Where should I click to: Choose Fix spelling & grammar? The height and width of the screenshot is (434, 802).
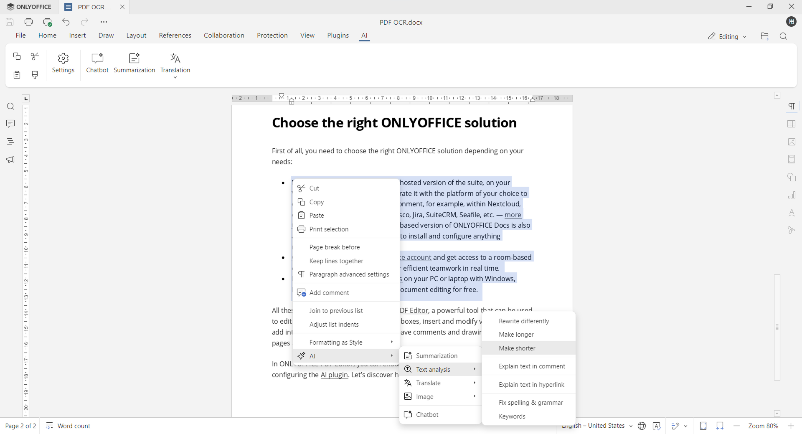[x=529, y=402]
